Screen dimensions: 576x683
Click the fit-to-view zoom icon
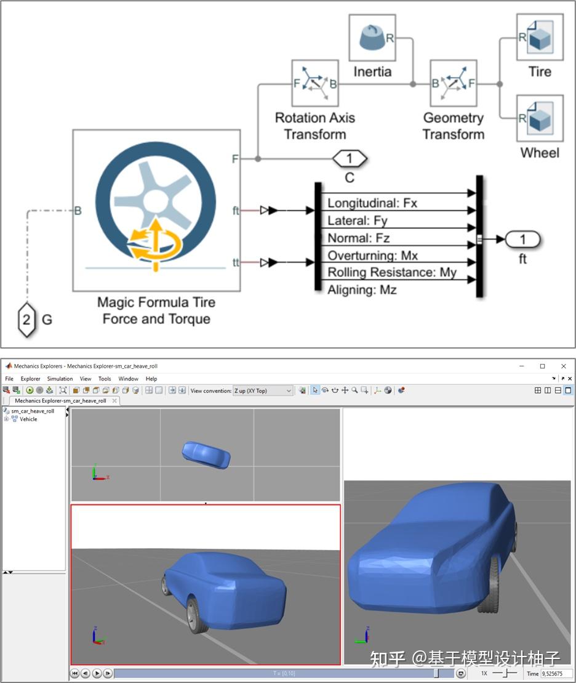364,390
